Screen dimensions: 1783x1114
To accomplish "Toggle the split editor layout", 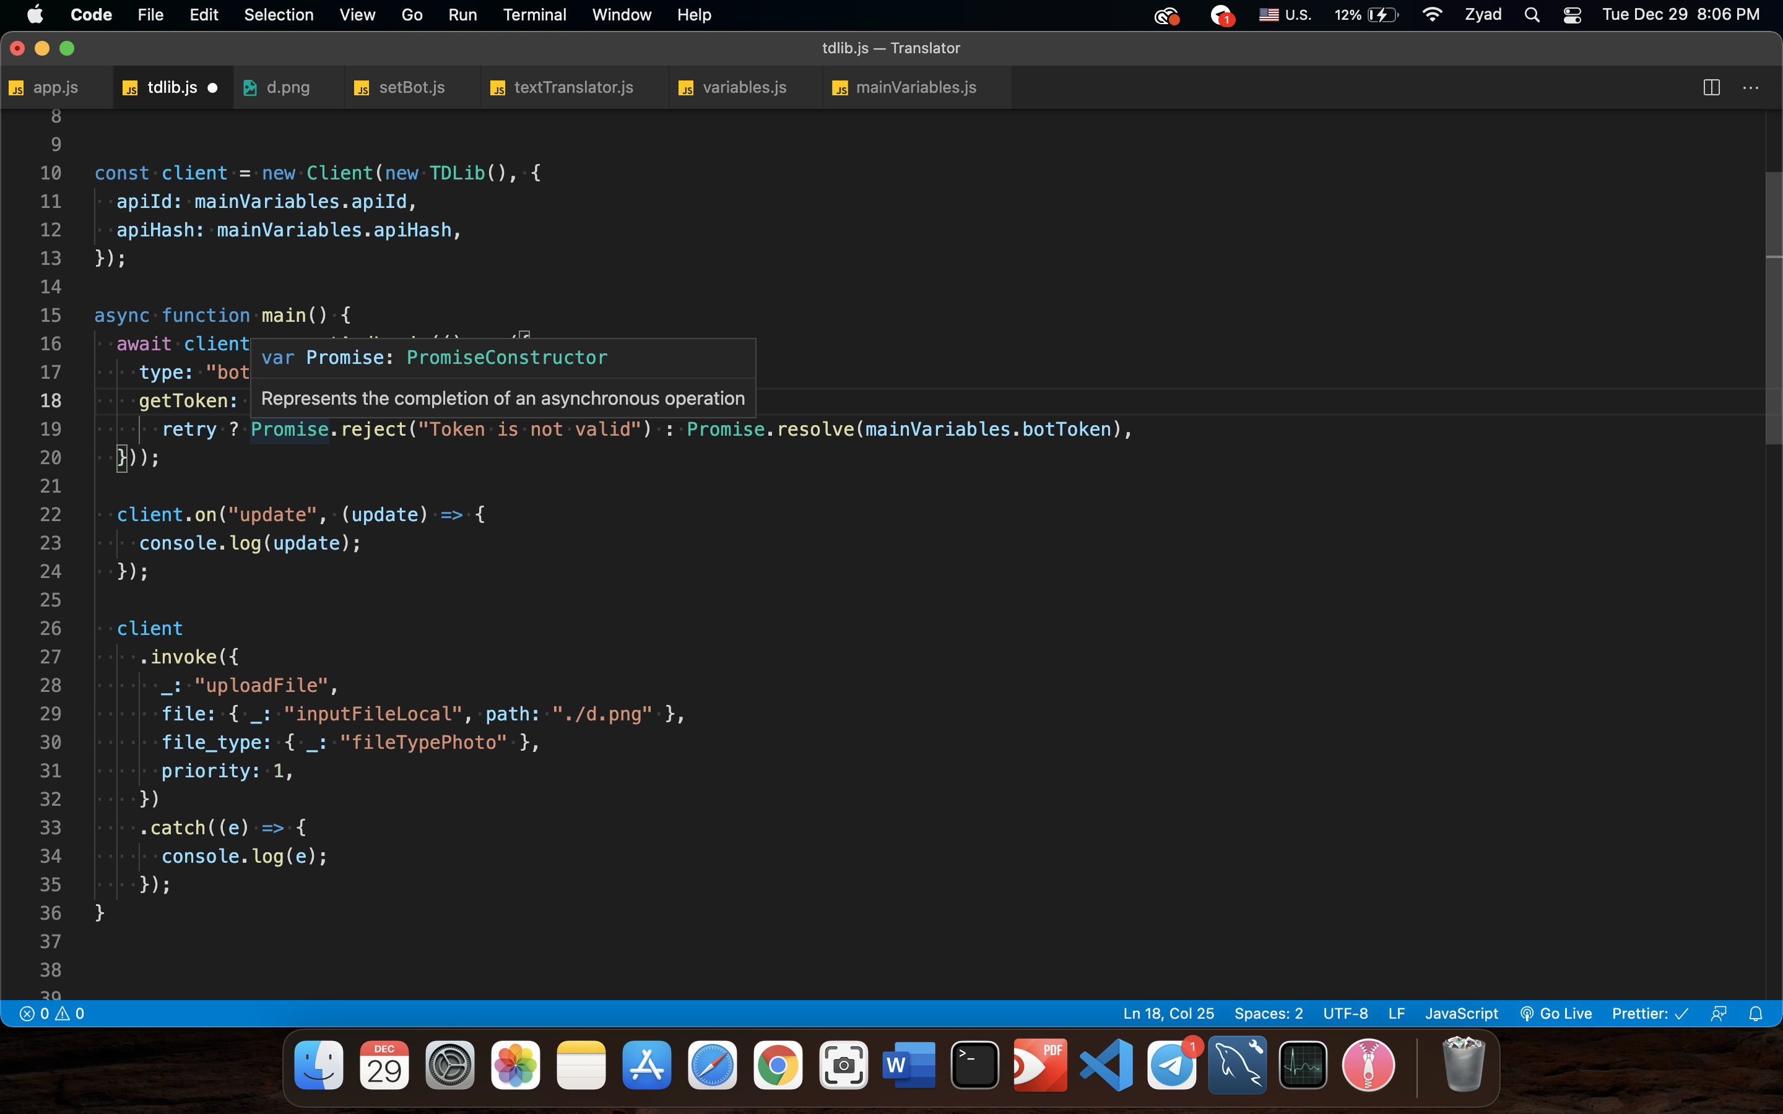I will [1711, 87].
